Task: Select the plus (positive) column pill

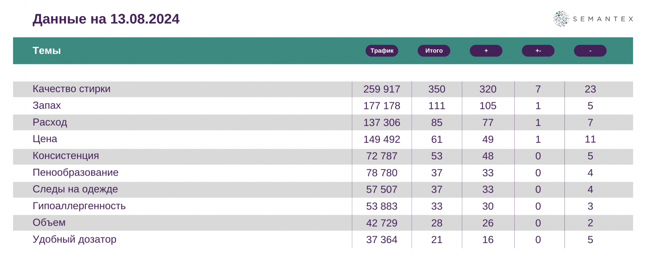Action: 486,51
